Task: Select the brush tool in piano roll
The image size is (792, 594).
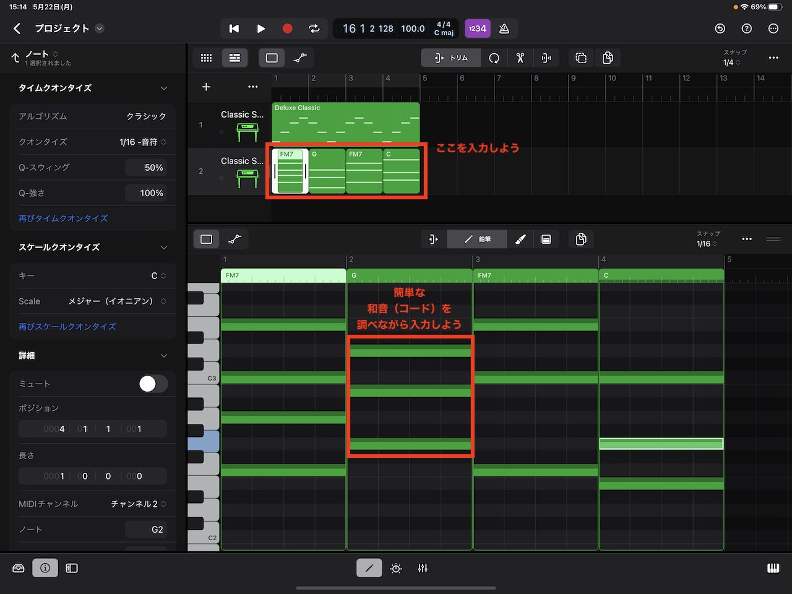Action: pos(520,239)
